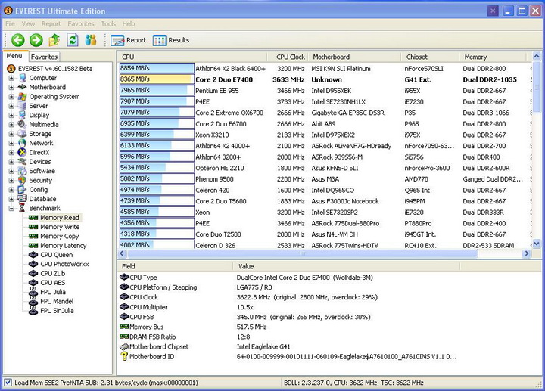Select the Operating System tree icon
545x391 pixels.
pyautogui.click(x=22, y=97)
